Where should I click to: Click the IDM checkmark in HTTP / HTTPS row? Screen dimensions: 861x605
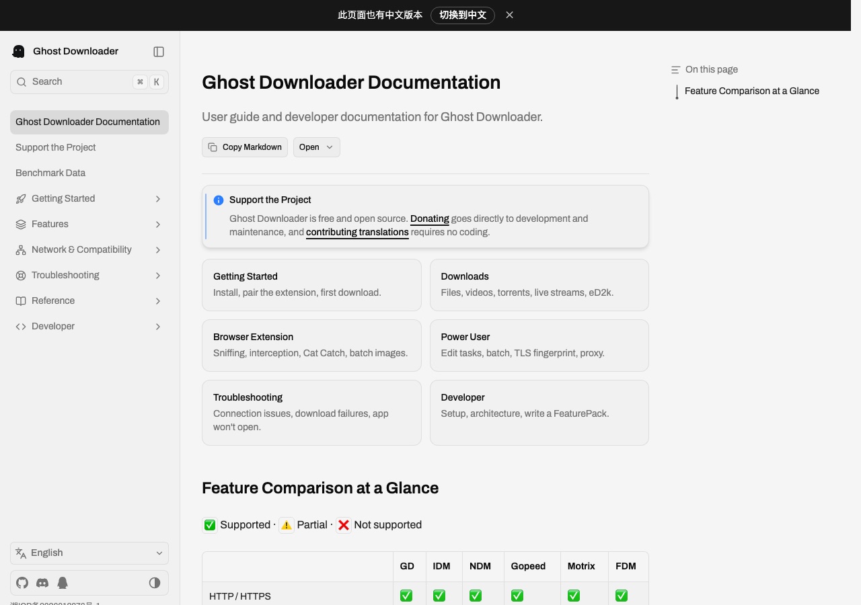tap(439, 596)
